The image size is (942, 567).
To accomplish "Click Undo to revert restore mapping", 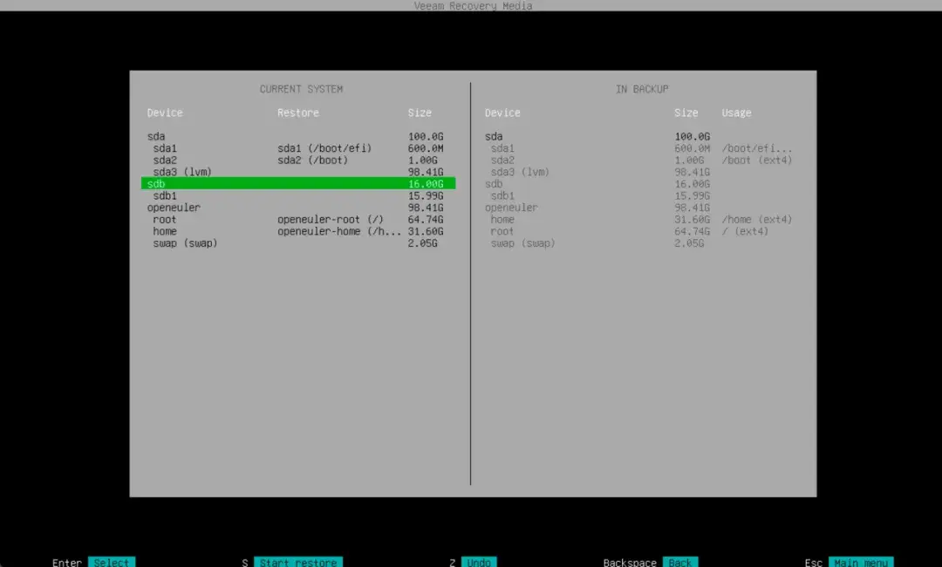I will point(479,562).
